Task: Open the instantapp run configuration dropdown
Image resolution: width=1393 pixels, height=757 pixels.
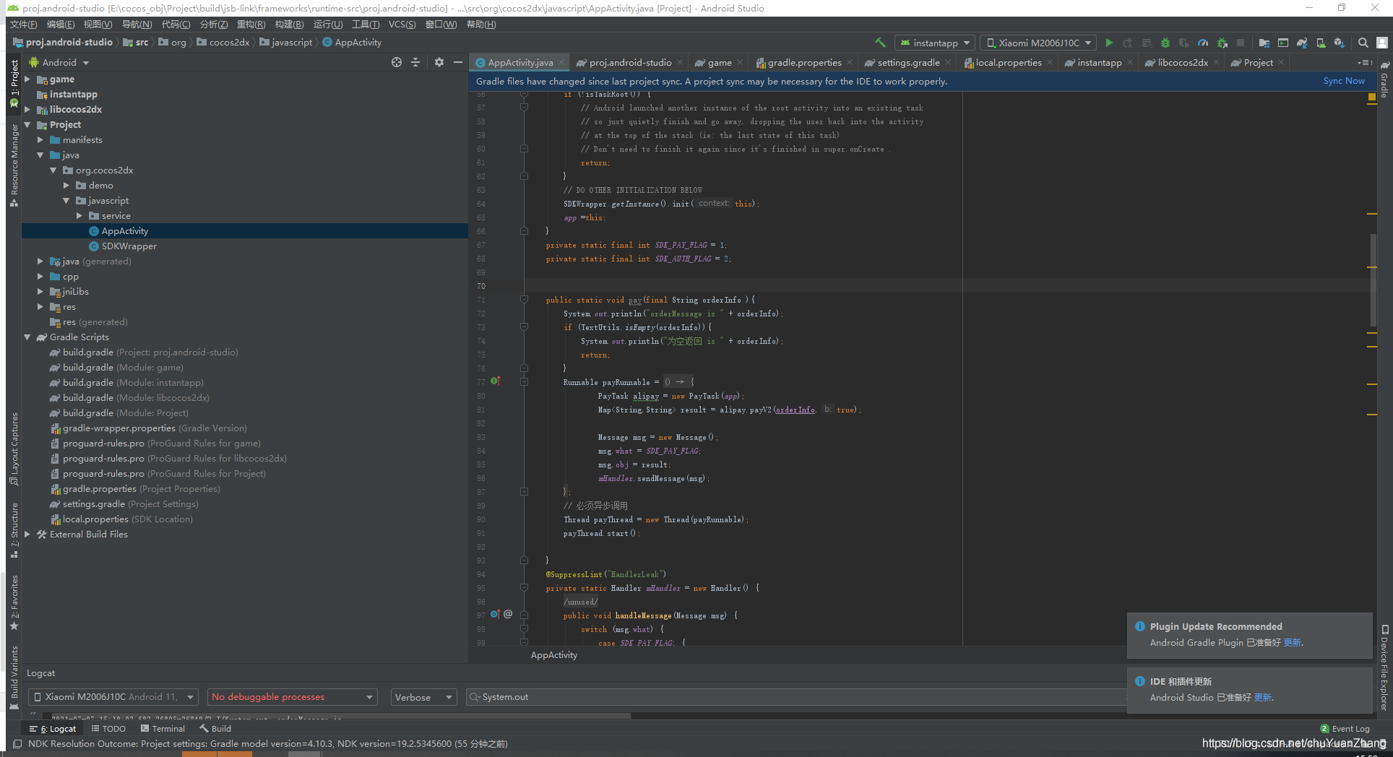Action: 935,43
